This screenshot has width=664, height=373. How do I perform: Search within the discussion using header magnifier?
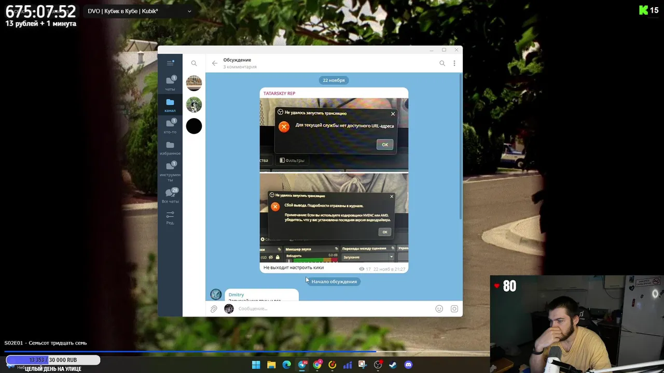point(442,63)
